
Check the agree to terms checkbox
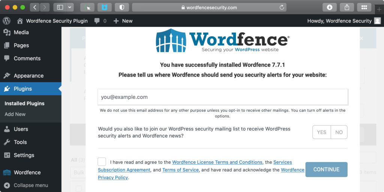coord(102,162)
